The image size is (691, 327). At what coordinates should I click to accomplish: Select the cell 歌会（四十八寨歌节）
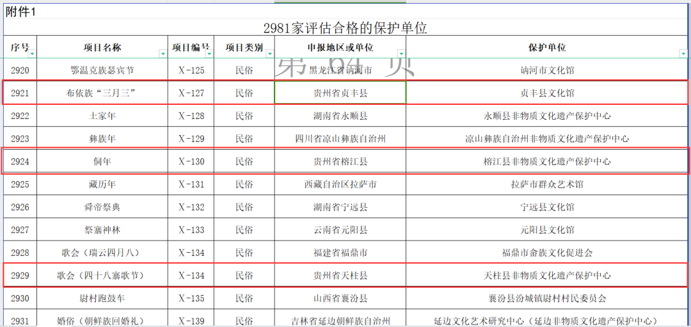102,275
